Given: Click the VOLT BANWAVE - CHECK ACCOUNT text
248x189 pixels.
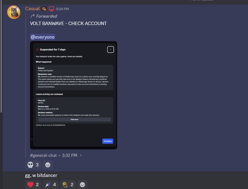Looking at the screenshot, I should pos(68,24).
